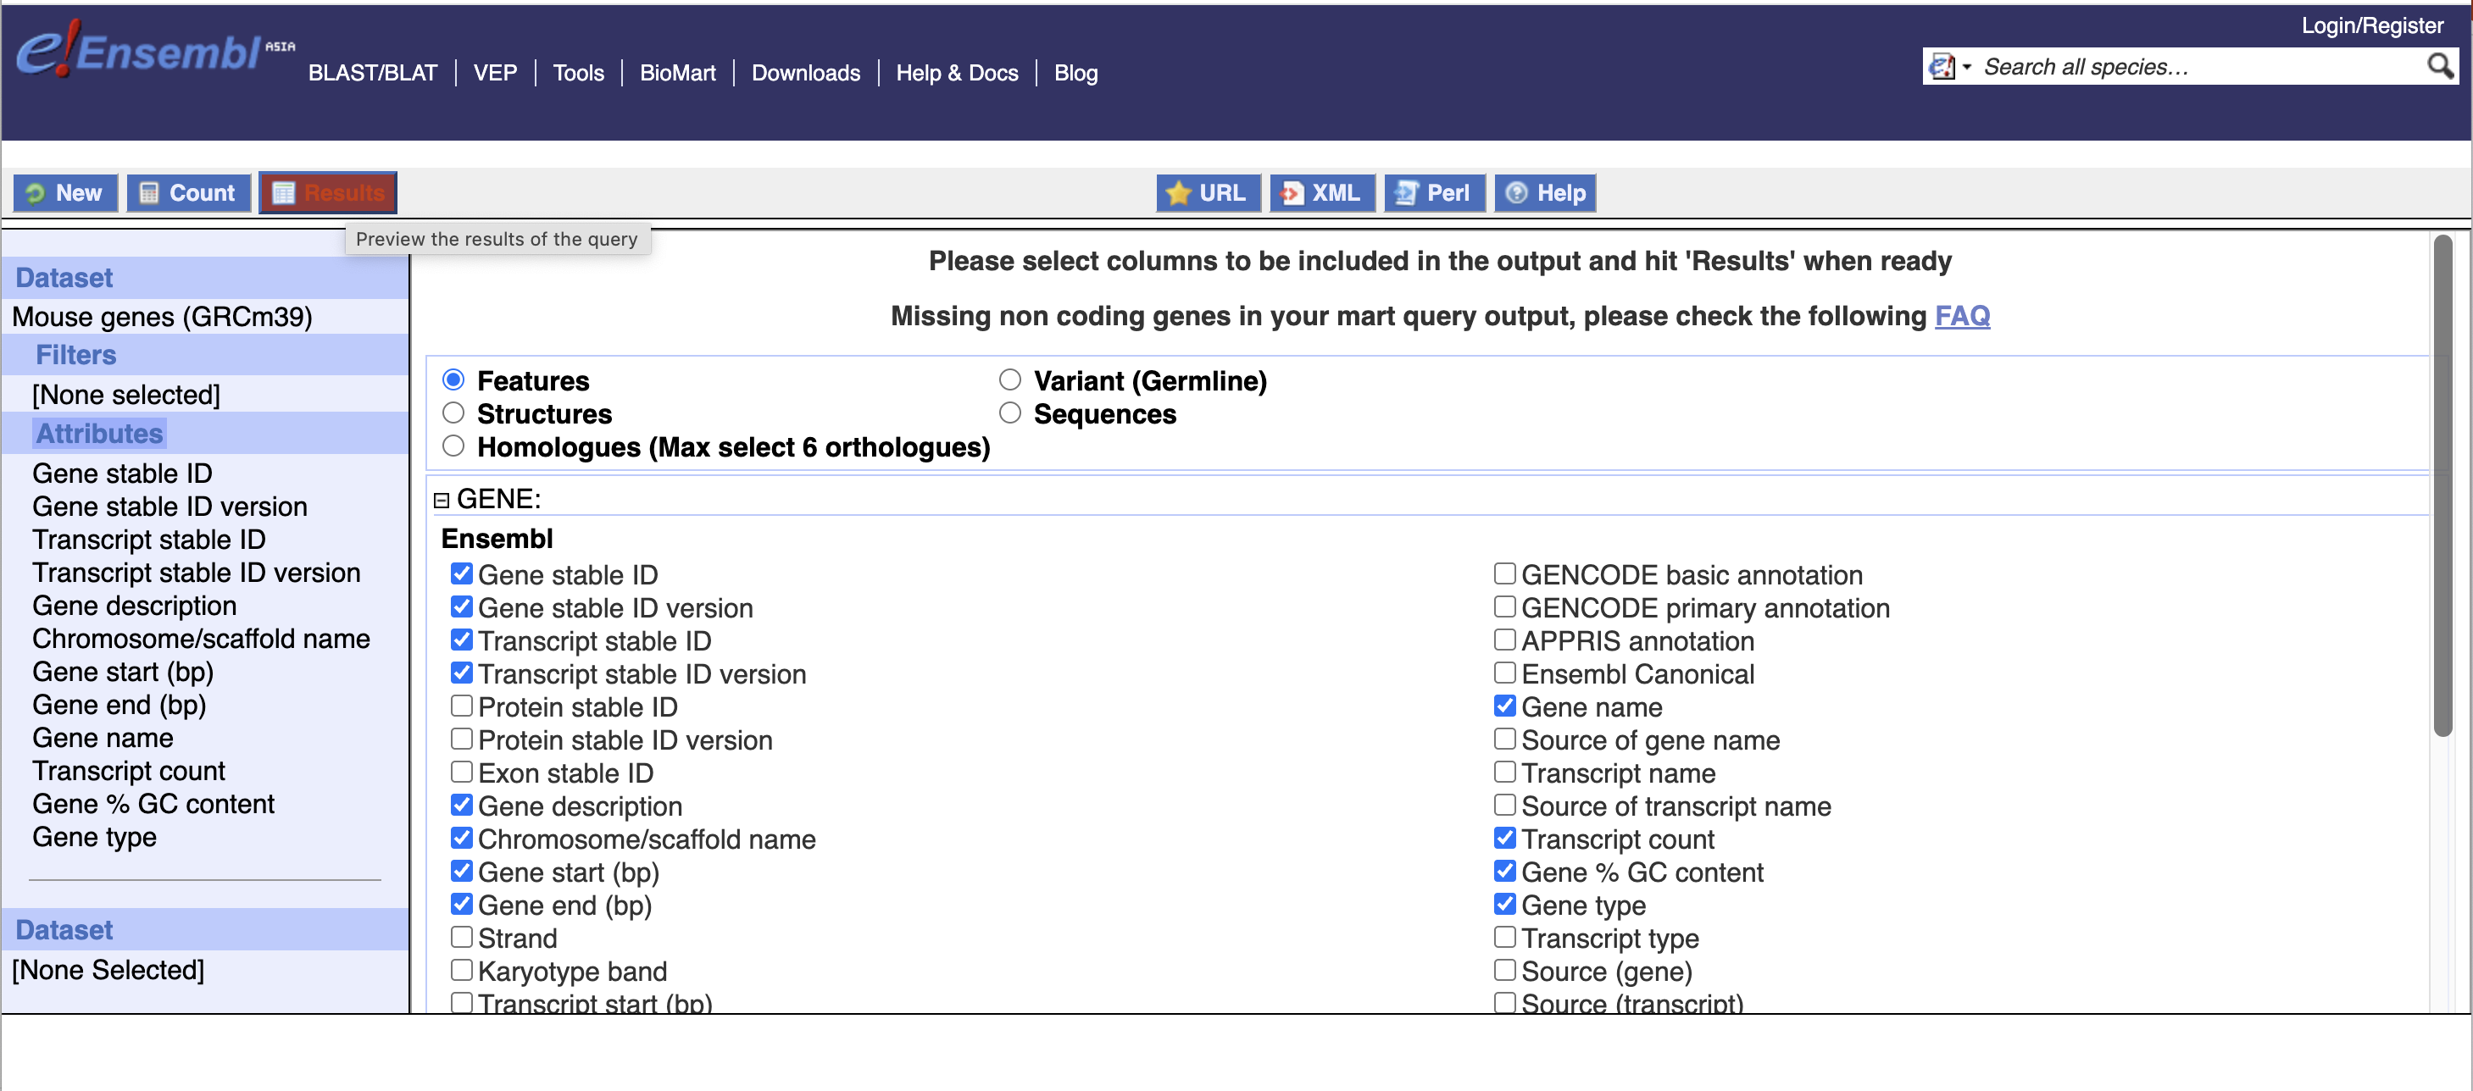Select the Structures radio button

[x=453, y=413]
